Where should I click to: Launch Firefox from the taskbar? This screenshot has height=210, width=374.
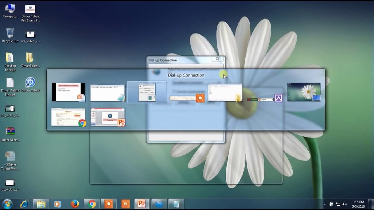coord(75,204)
